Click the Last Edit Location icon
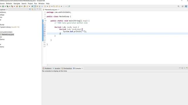Viewport: 188px width, 105px height. [54, 6]
